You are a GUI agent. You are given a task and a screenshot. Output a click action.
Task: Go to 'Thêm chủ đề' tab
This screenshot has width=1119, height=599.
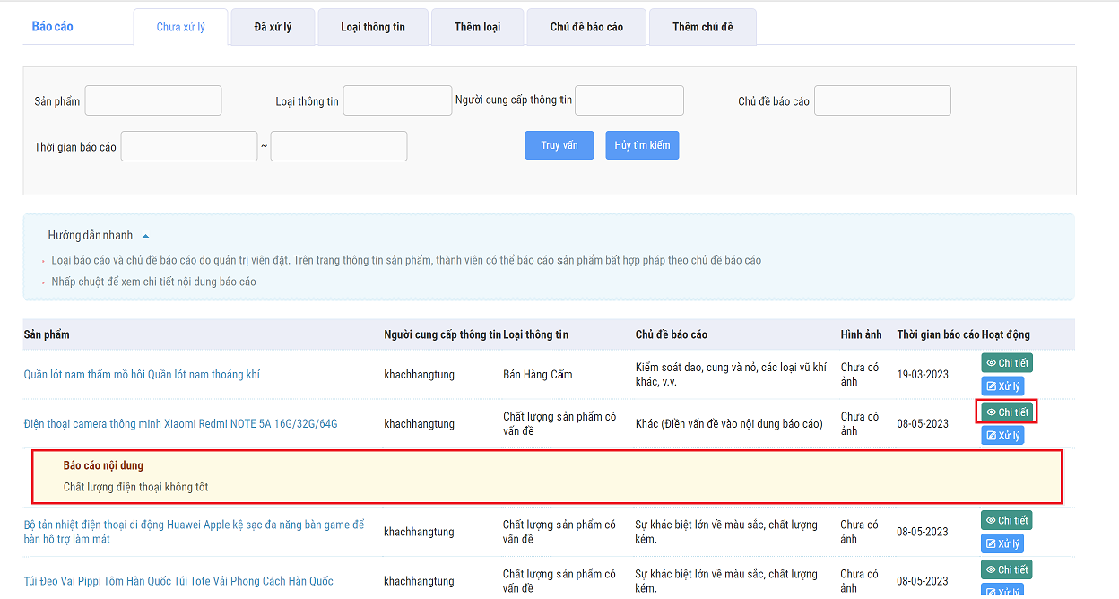click(702, 27)
